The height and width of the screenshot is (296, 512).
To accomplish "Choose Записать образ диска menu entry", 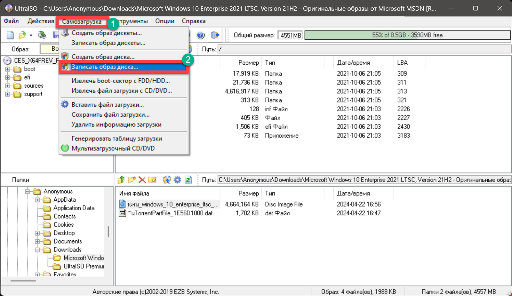I will 124,67.
